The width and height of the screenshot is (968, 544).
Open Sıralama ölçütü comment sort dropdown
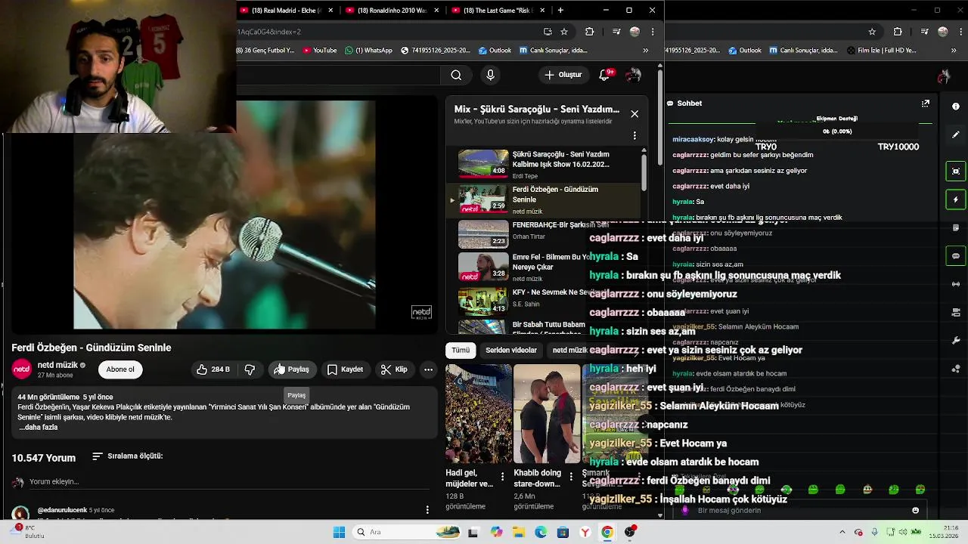coord(127,456)
